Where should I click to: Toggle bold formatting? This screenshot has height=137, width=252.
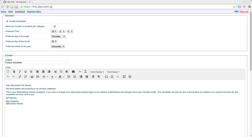coord(14,72)
